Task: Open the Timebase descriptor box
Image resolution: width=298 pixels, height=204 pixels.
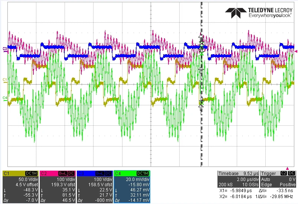Action: tap(238, 179)
